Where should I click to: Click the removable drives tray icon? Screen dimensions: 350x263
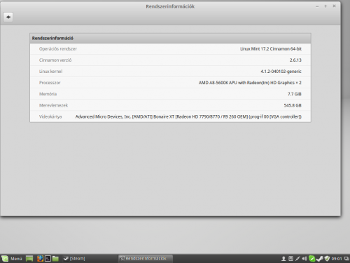[290, 259]
